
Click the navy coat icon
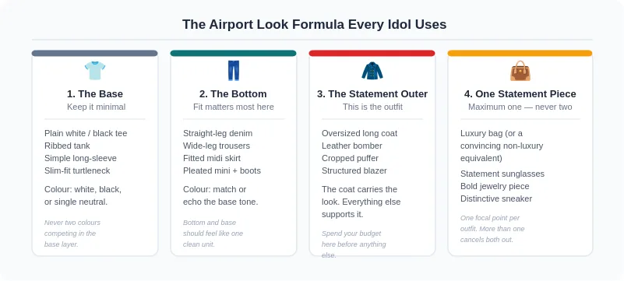pos(372,71)
